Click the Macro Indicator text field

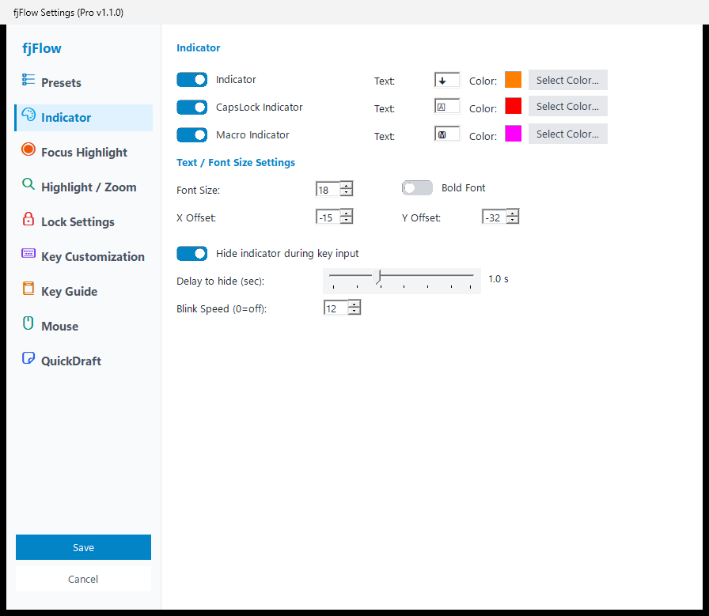[x=447, y=134]
